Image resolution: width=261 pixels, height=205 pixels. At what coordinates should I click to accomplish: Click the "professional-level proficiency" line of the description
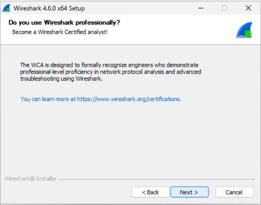[110, 72]
